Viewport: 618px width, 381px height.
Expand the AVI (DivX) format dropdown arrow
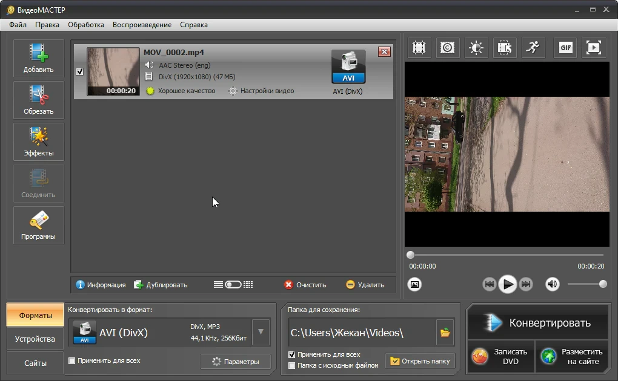261,332
